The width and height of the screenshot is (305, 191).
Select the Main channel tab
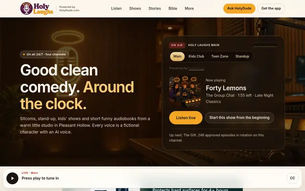pyautogui.click(x=177, y=56)
